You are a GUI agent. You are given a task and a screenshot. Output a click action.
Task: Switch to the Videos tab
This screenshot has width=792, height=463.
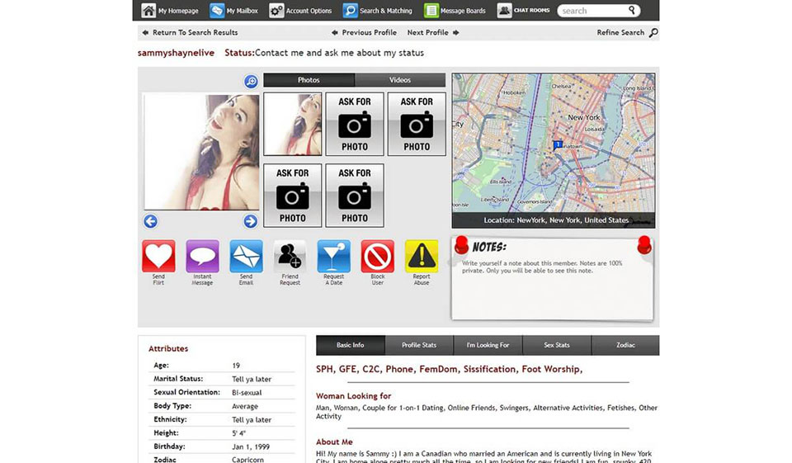click(x=400, y=80)
